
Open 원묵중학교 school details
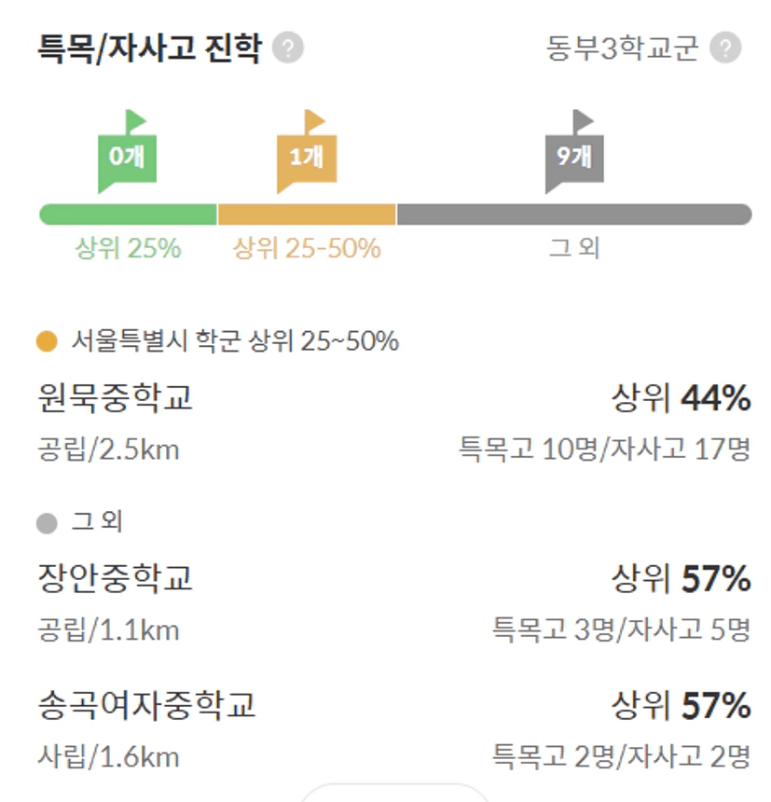(116, 398)
